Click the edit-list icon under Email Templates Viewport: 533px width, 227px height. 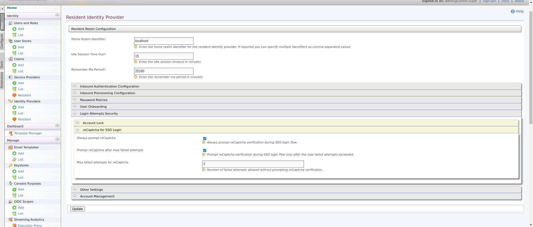click(x=14, y=159)
